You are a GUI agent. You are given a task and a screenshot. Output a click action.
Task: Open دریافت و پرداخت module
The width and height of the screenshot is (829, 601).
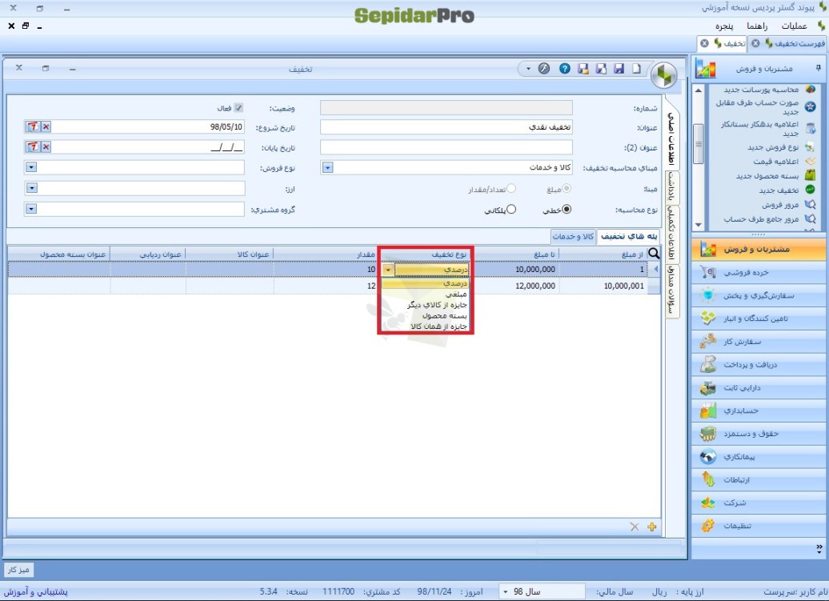click(758, 365)
